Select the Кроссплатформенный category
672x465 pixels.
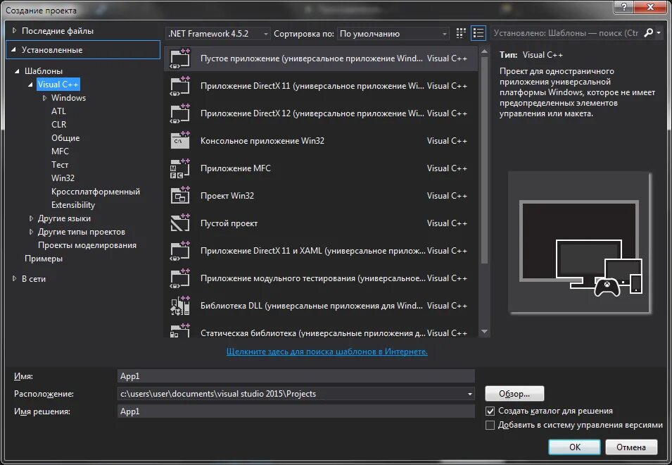pyautogui.click(x=96, y=192)
